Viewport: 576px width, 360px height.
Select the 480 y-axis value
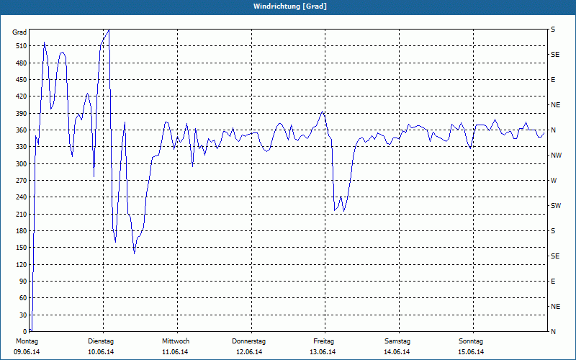coord(22,63)
